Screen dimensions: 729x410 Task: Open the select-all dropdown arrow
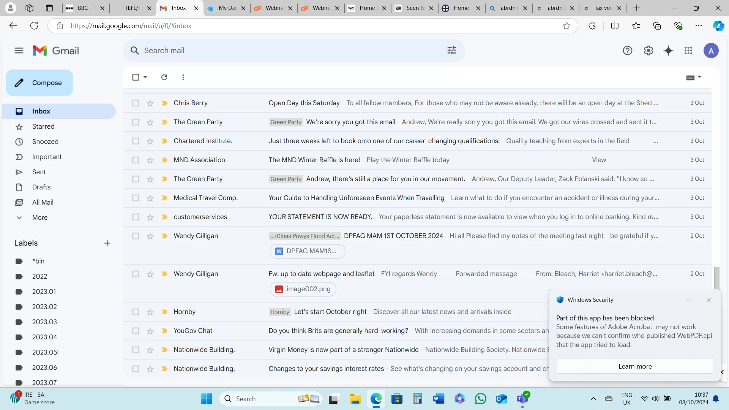point(145,77)
